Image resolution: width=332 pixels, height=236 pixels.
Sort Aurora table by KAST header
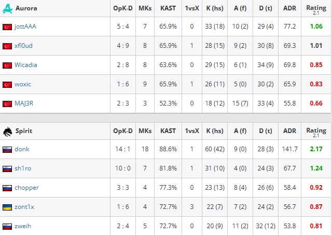coord(168,8)
